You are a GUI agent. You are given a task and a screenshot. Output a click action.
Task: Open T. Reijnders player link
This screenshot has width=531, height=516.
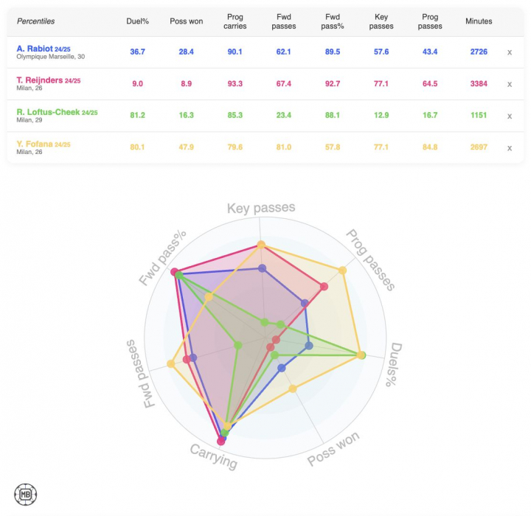[39, 80]
